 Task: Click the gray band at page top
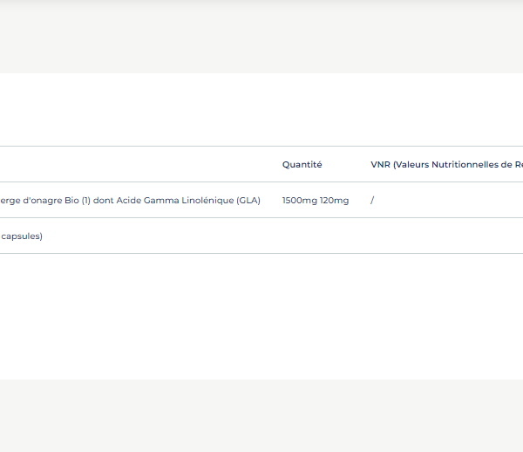(261, 39)
